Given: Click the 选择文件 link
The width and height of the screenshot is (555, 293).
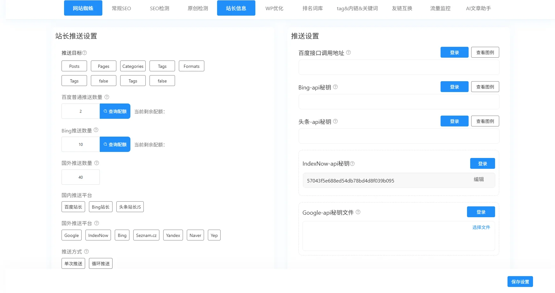Looking at the screenshot, I should pos(481,227).
